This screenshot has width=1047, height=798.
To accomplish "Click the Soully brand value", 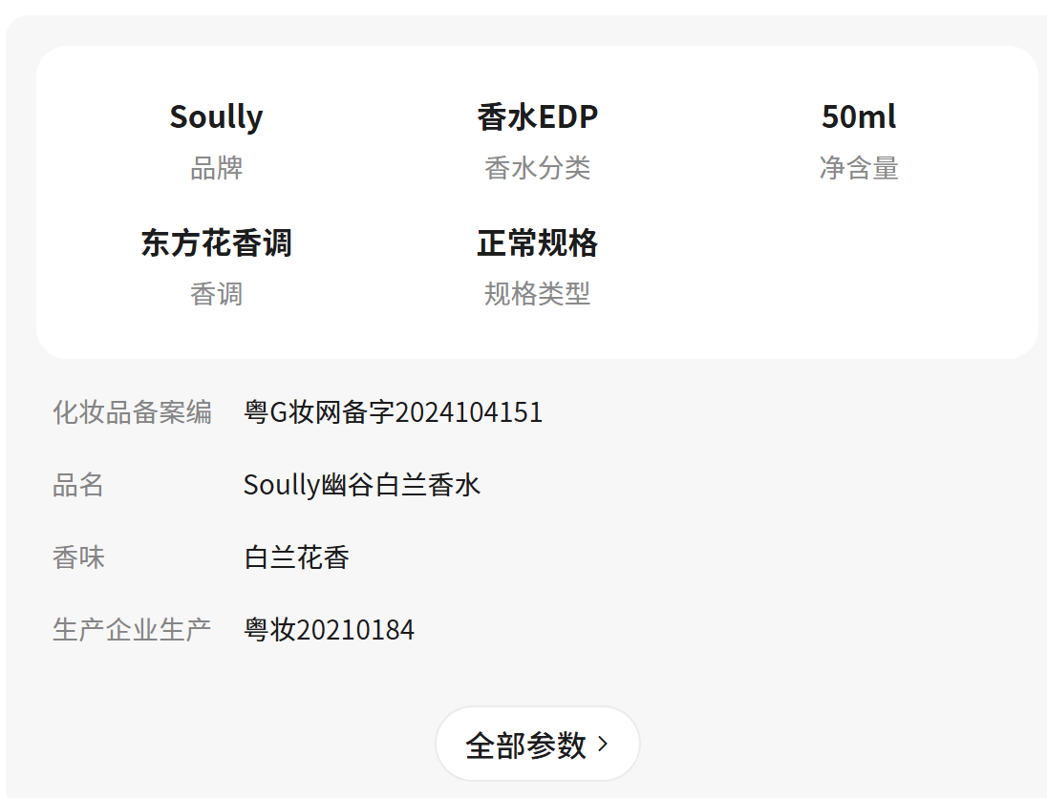I will (216, 117).
